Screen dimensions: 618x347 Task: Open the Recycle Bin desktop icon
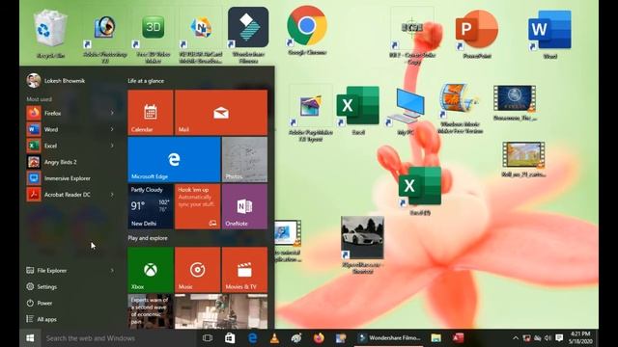tap(50, 34)
